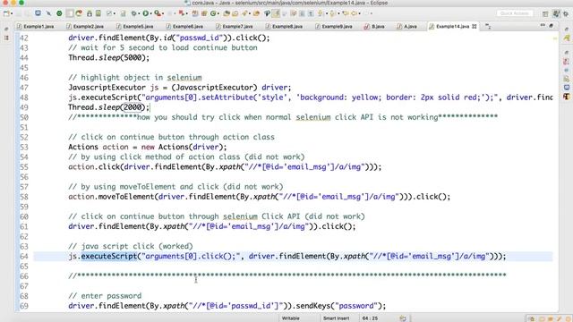Switch to the Java perspective icon

tap(556, 13)
